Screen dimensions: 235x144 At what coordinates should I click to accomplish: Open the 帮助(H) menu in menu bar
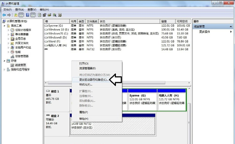(44, 9)
